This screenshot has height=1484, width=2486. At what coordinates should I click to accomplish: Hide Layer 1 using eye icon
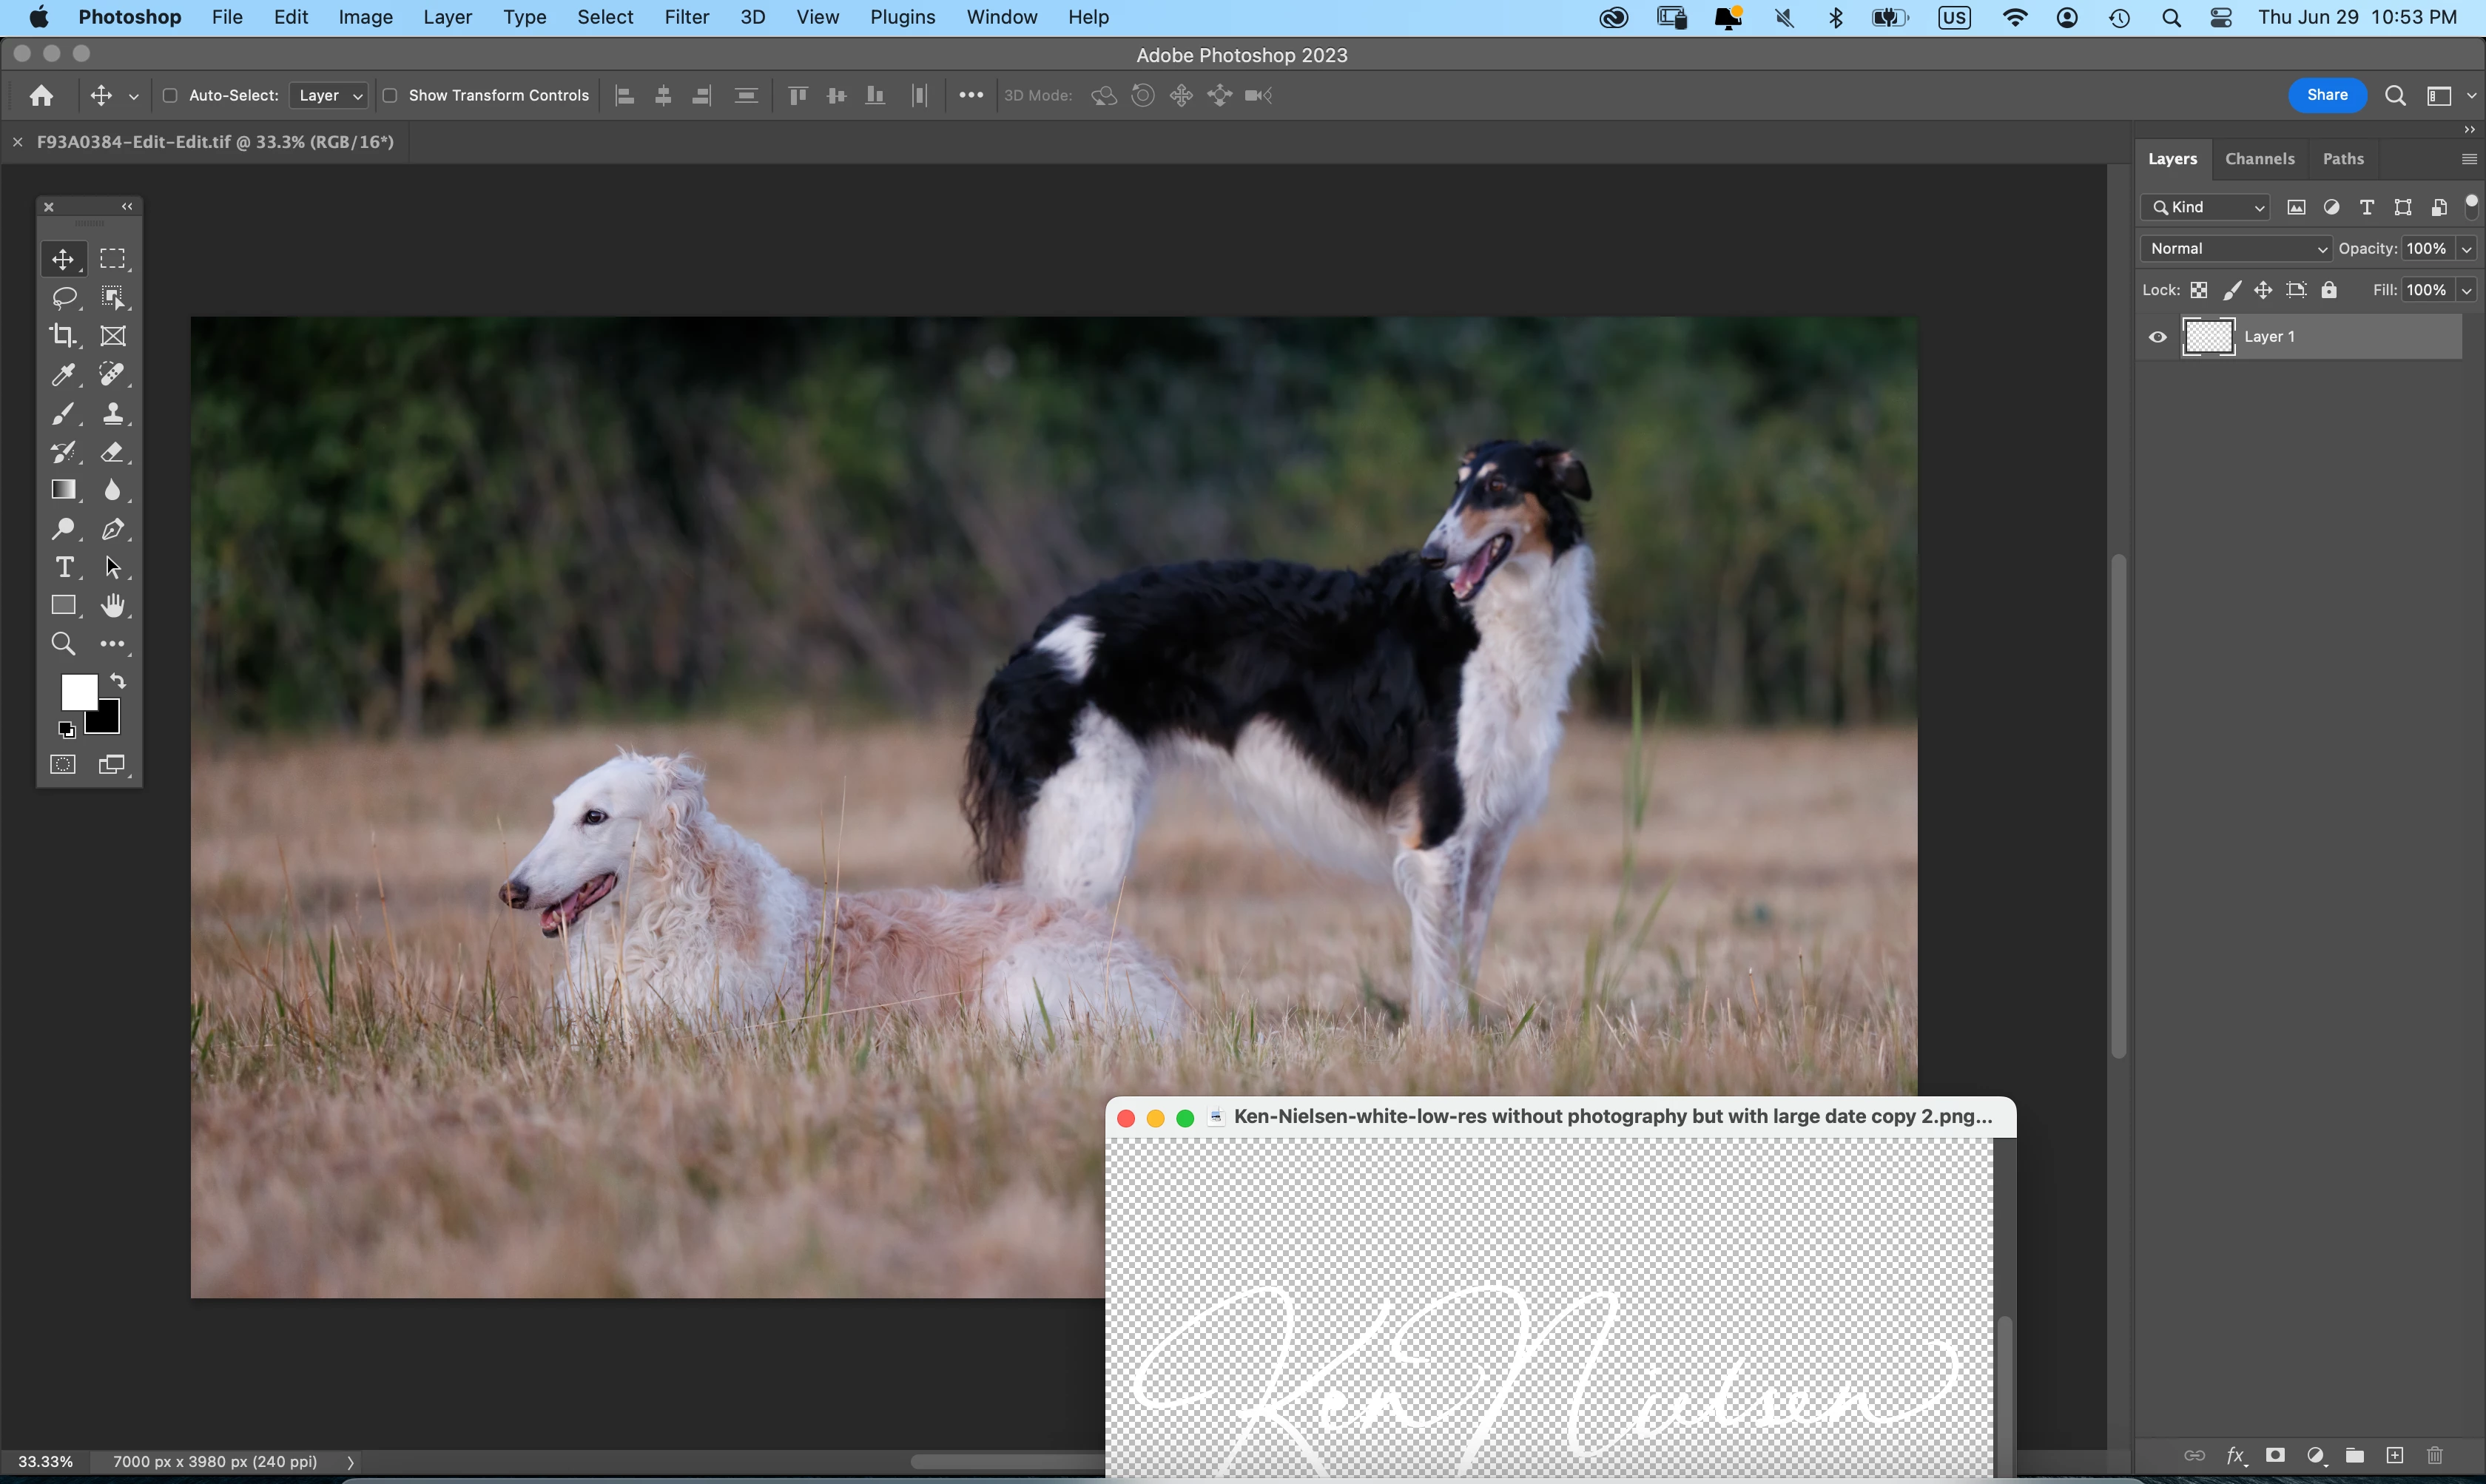[x=2158, y=337]
